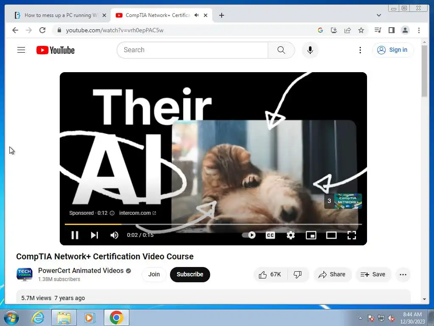Viewport: 434px width, 326px height.
Task: Dislike the video
Action: click(x=298, y=275)
